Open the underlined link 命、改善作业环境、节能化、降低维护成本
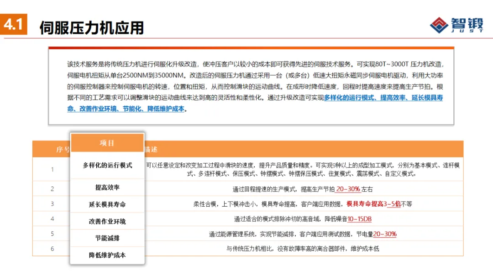This screenshot has height=275, width=493. click(x=126, y=109)
